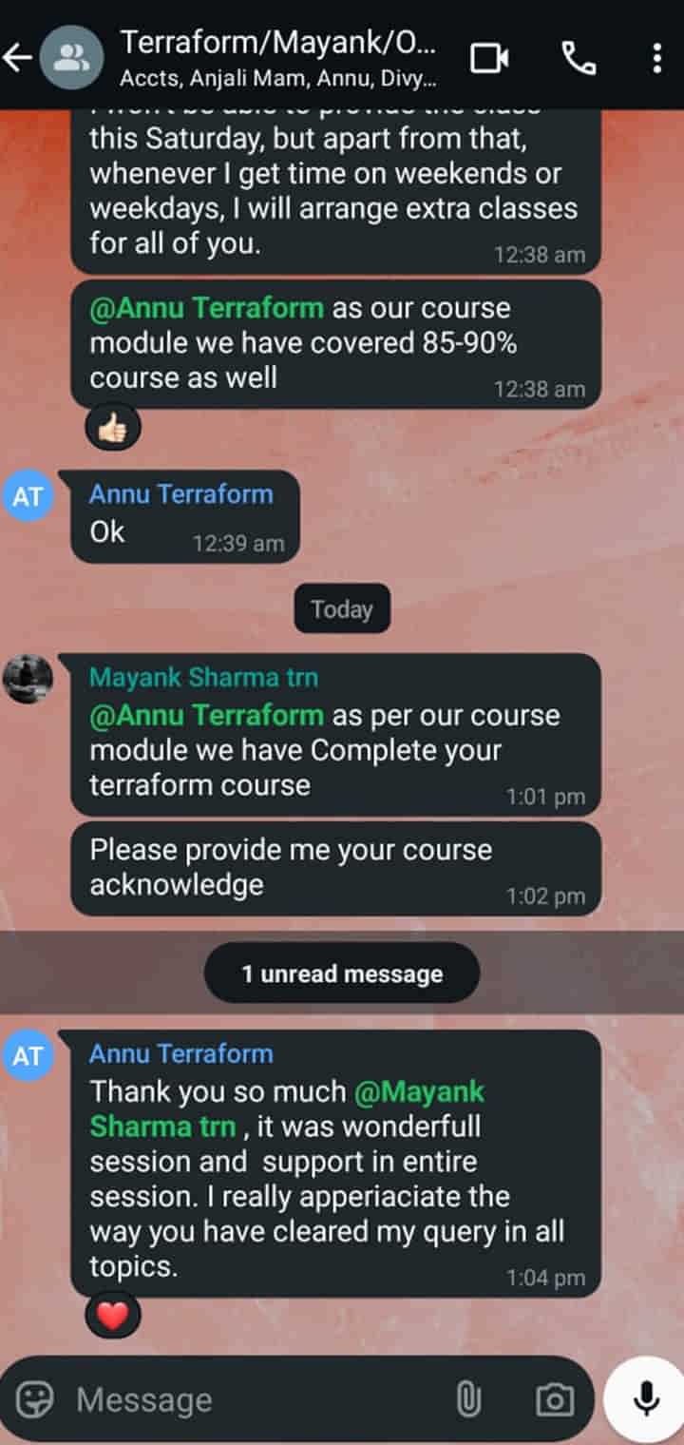The height and width of the screenshot is (1445, 684).
Task: Open the emoji sticker picker
Action: coord(35,1399)
